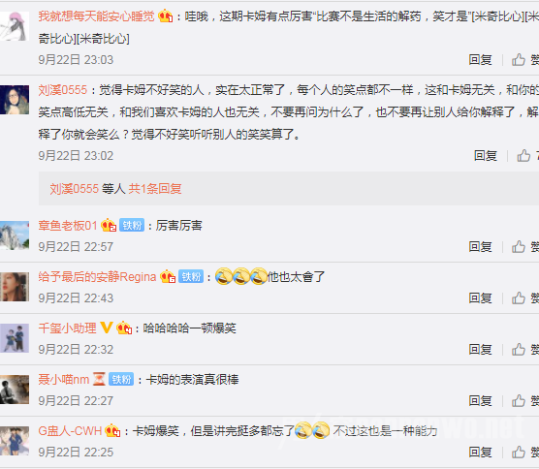Viewport: 539px width, 469px height.
Task: Click 聂小喵nm's avatar picture
Action: pyautogui.click(x=15, y=390)
